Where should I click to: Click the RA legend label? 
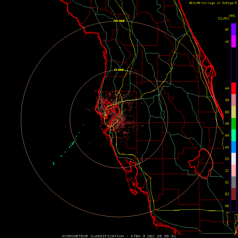pos(227,136)
